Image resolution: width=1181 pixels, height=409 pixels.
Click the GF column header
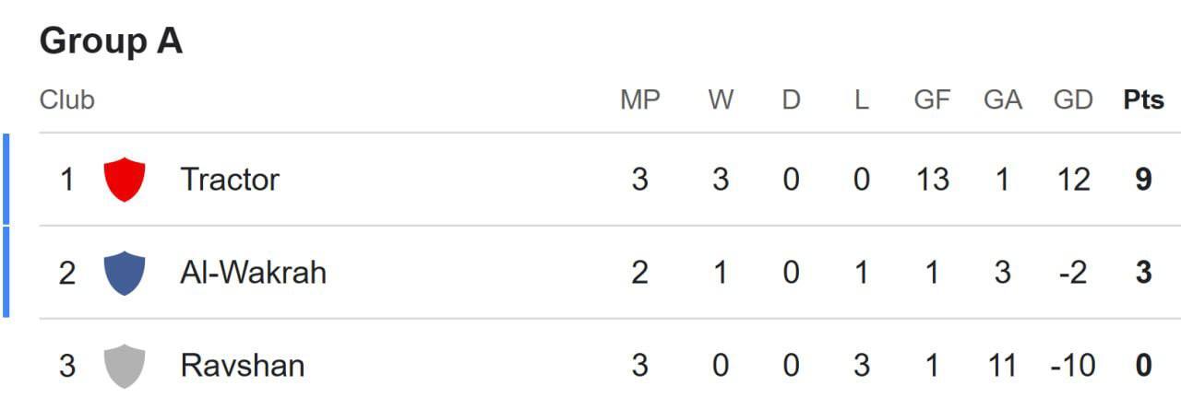point(932,99)
